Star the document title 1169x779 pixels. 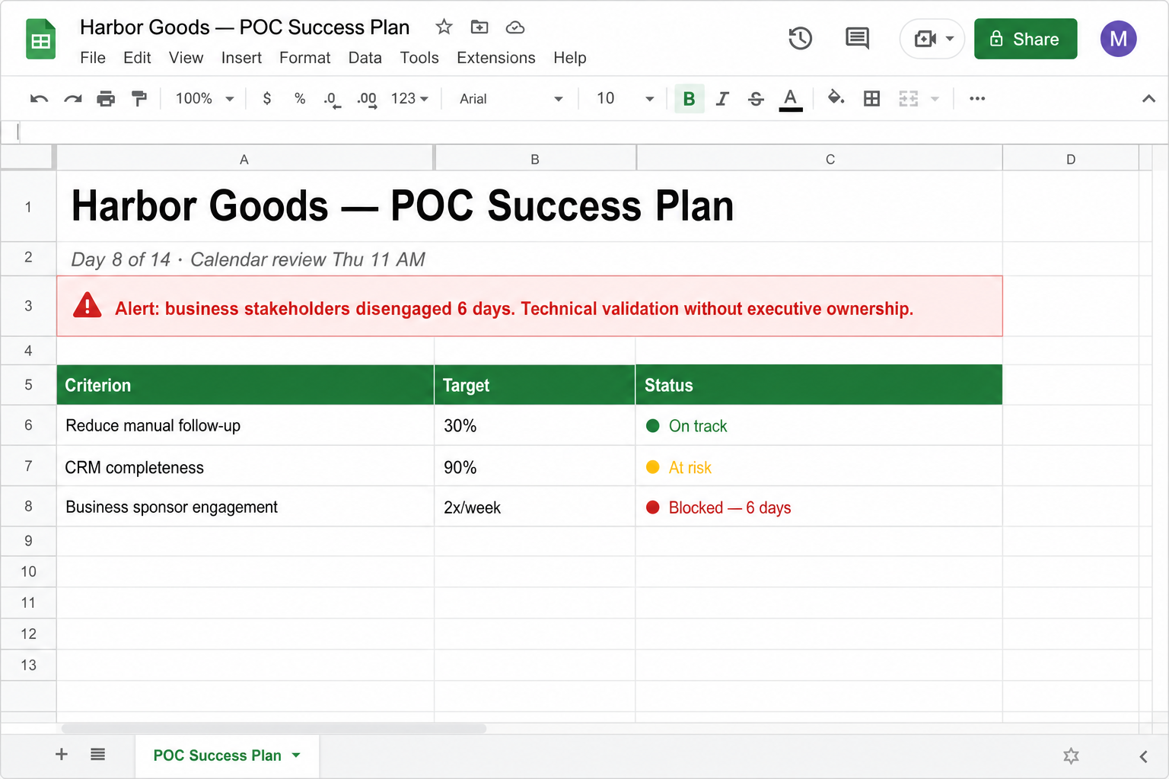point(444,27)
